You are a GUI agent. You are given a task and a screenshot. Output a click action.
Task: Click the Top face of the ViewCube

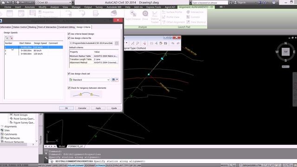pos(286,51)
